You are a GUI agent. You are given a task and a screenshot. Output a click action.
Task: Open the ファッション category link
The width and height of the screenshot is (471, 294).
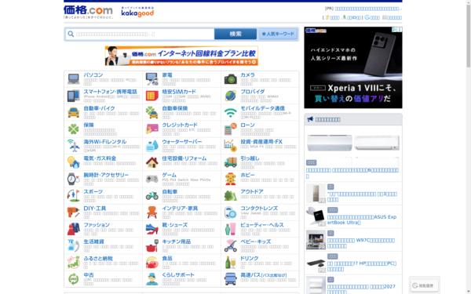tap(97, 225)
